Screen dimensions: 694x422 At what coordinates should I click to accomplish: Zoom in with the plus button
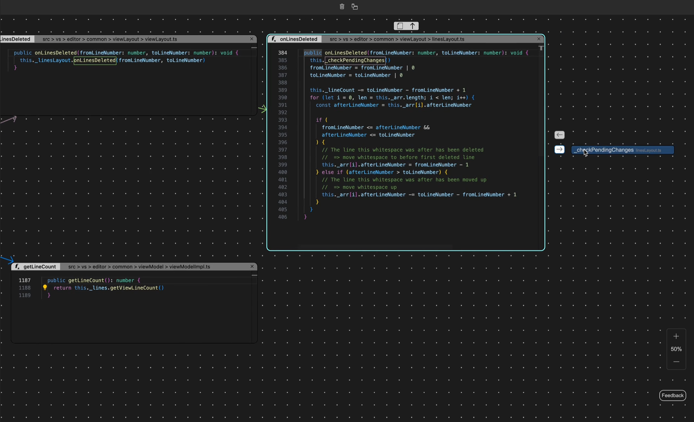[x=676, y=336]
